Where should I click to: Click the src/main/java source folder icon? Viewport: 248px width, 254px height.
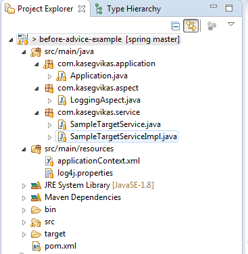pyautogui.click(x=36, y=52)
